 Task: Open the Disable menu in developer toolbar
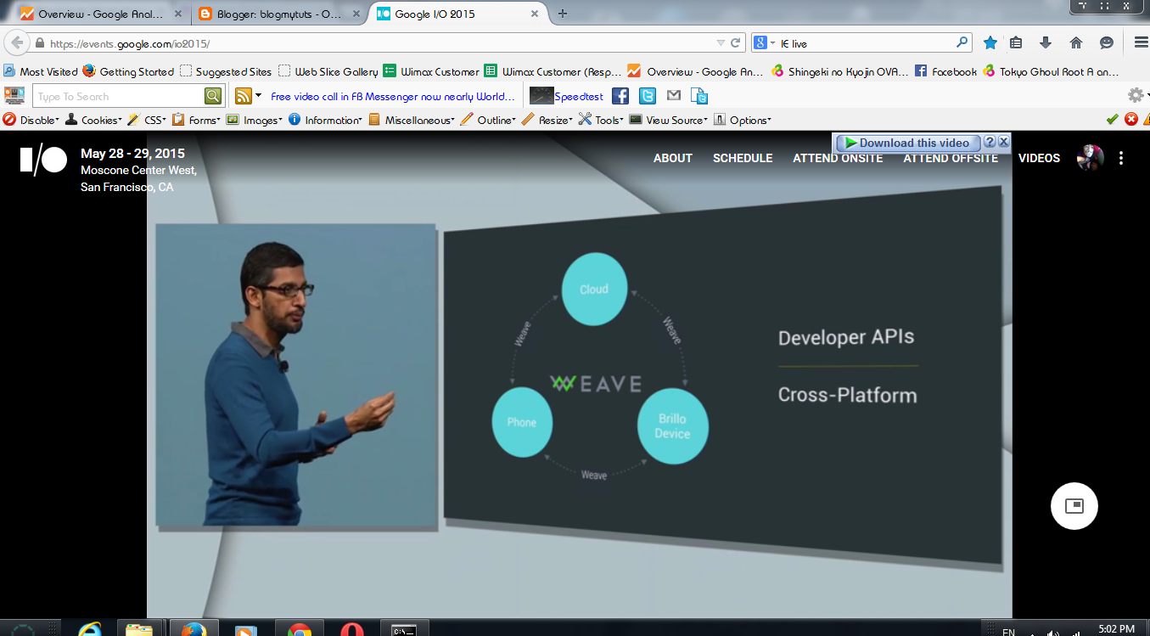pyautogui.click(x=31, y=120)
